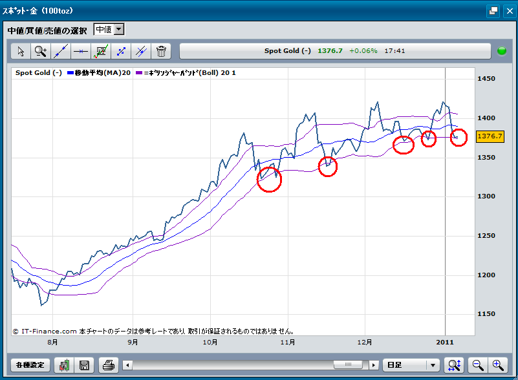518x380 pixels.
Task: Print the chart with printer icon
Action: coord(108,365)
